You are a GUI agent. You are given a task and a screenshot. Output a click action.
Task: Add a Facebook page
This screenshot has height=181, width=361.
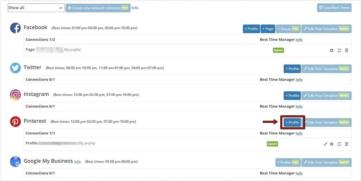[x=268, y=29]
